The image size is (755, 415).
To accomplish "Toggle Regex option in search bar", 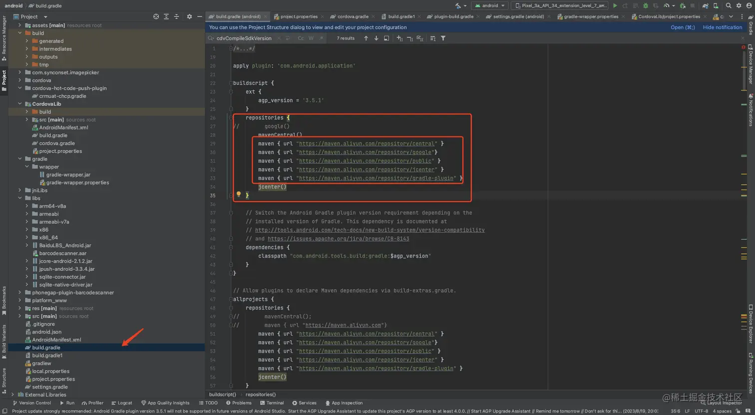I will tap(321, 38).
